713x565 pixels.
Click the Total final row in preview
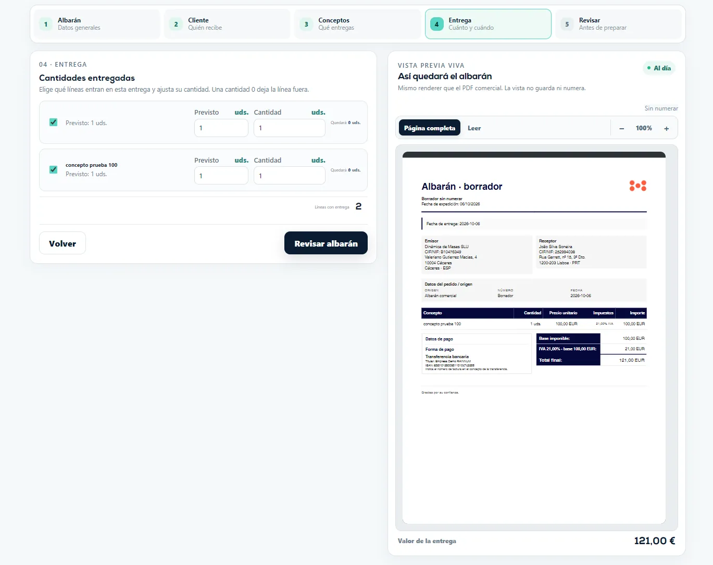[x=592, y=360]
